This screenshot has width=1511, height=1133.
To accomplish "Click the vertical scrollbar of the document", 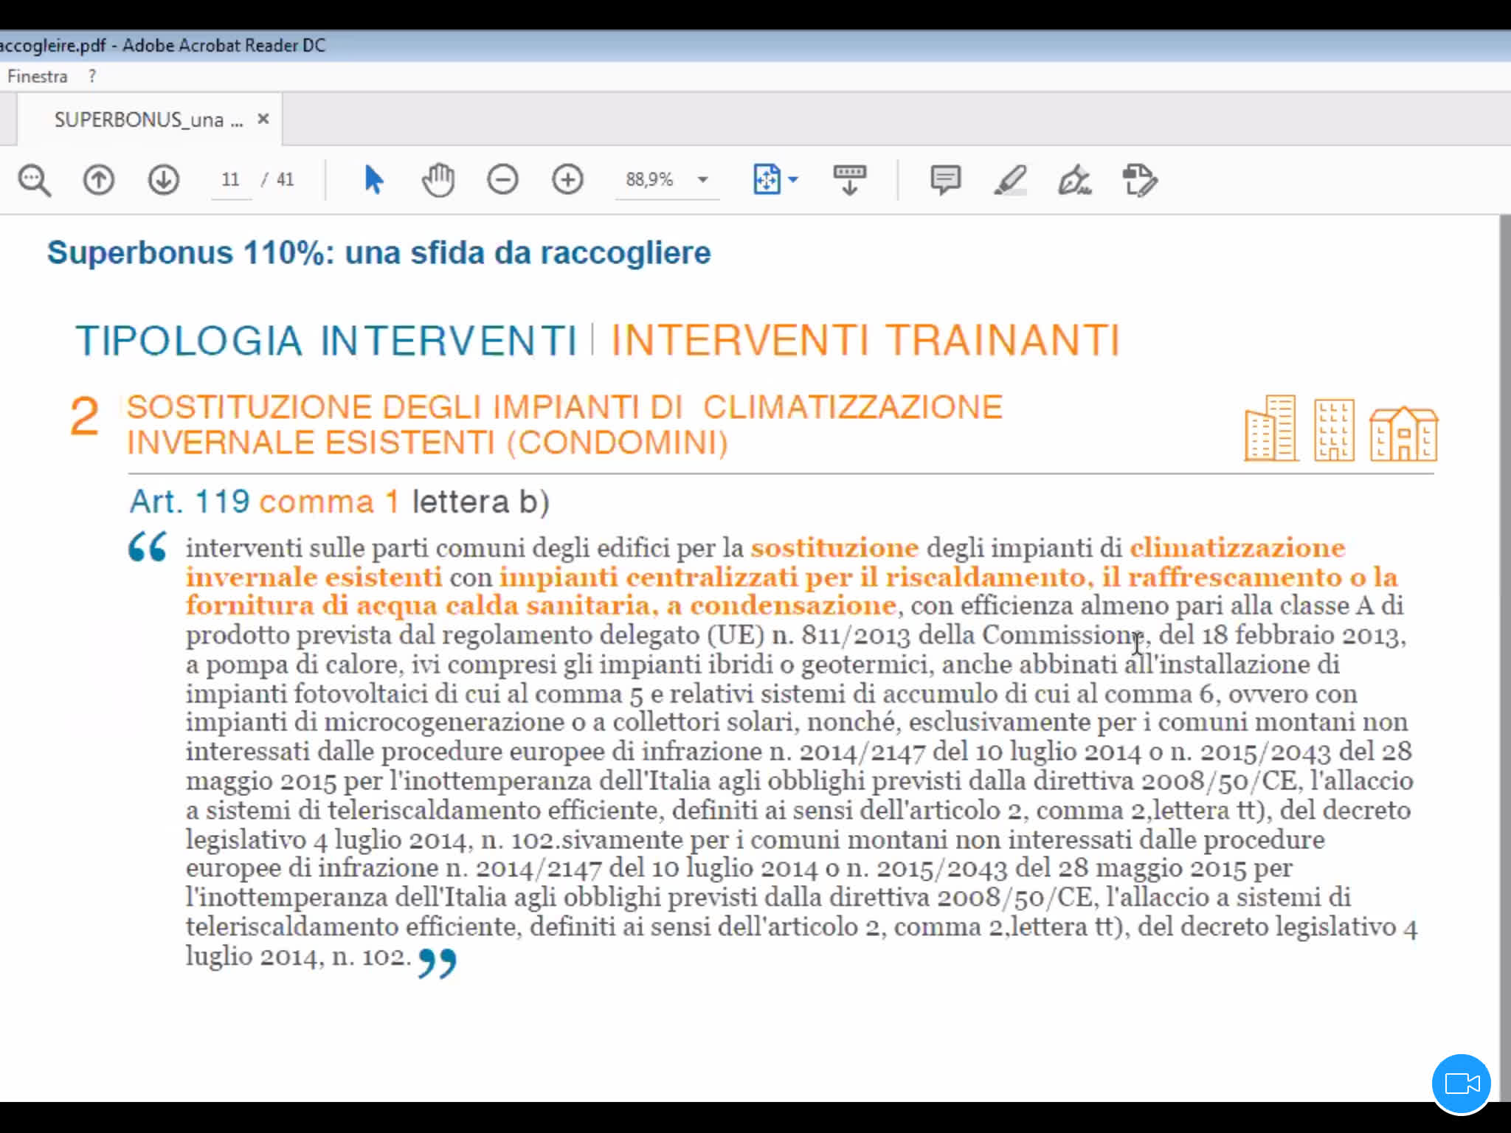I will pos(1504,656).
